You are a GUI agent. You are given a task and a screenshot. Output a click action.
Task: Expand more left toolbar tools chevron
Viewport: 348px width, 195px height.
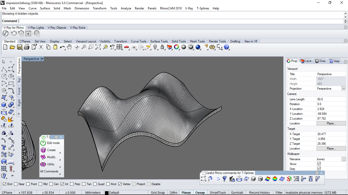[x=12, y=175]
